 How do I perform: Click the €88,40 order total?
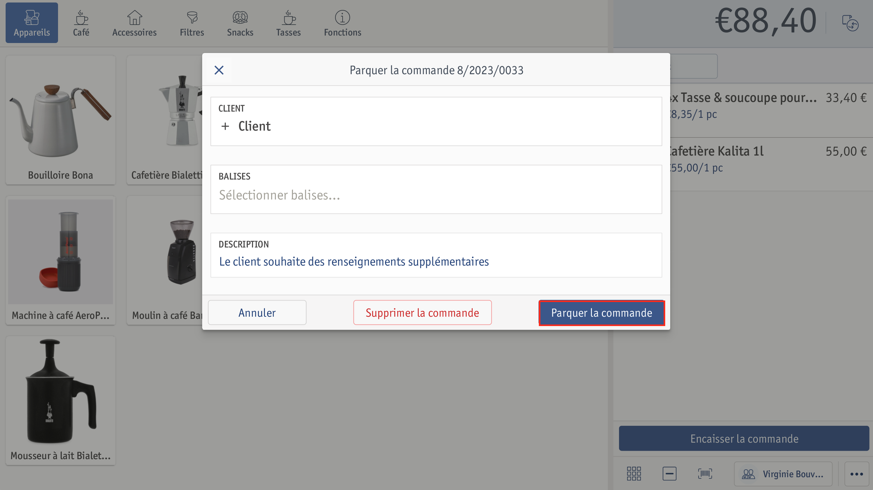[x=766, y=21]
